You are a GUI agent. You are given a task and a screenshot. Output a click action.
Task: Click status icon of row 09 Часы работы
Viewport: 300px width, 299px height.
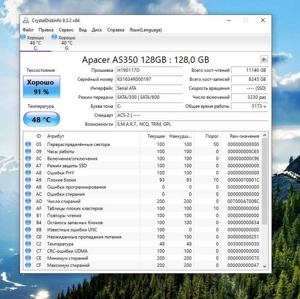tap(28, 151)
